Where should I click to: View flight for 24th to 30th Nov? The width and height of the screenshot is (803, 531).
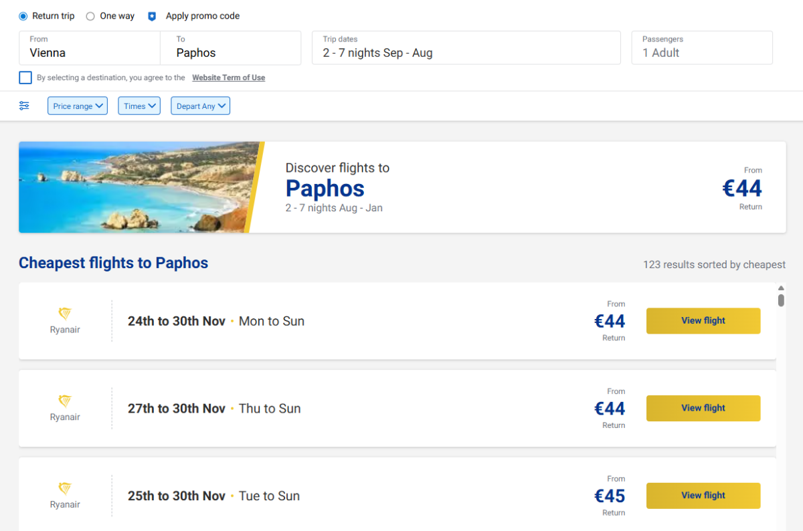(x=703, y=320)
